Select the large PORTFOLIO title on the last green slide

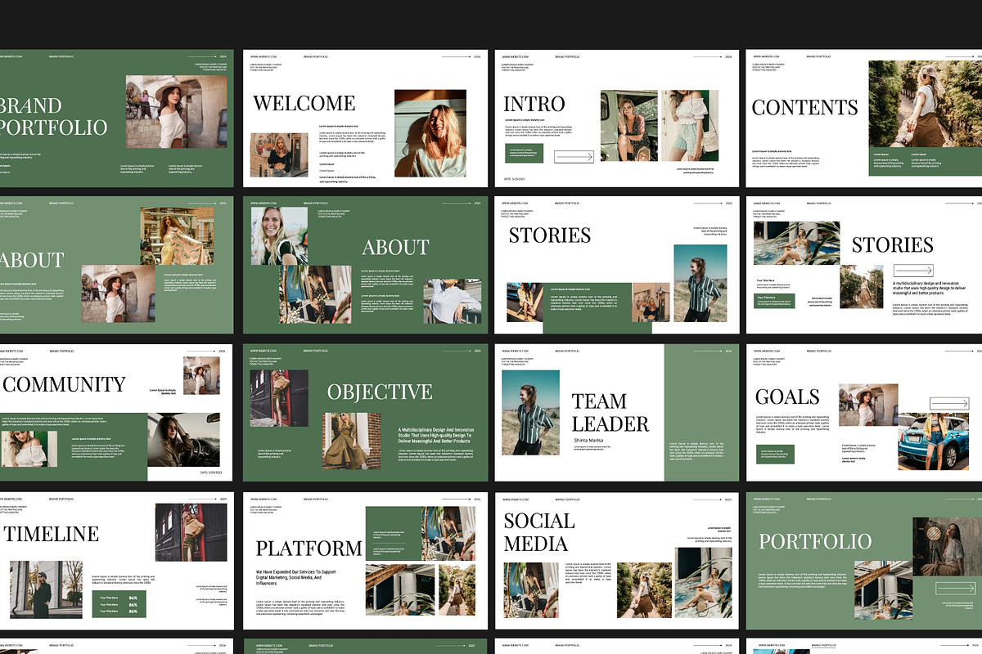click(815, 541)
